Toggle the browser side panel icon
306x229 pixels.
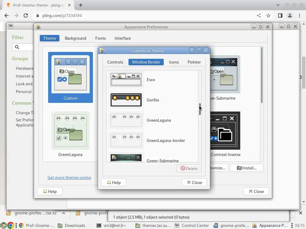pyautogui.click(x=280, y=16)
